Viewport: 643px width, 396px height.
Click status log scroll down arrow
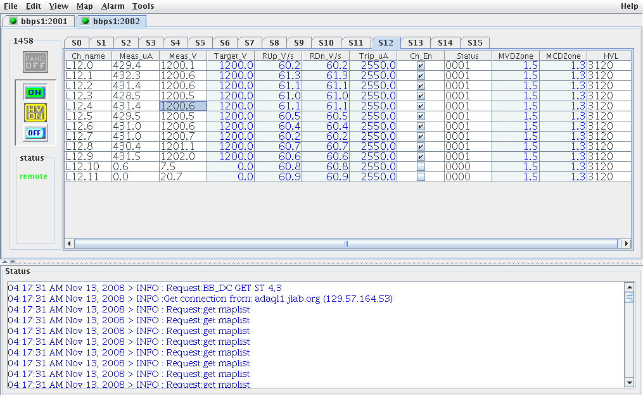pyautogui.click(x=629, y=383)
